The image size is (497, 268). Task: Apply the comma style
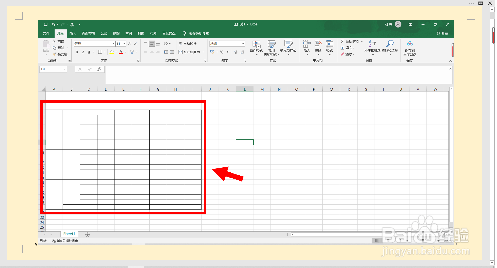[x=228, y=52]
